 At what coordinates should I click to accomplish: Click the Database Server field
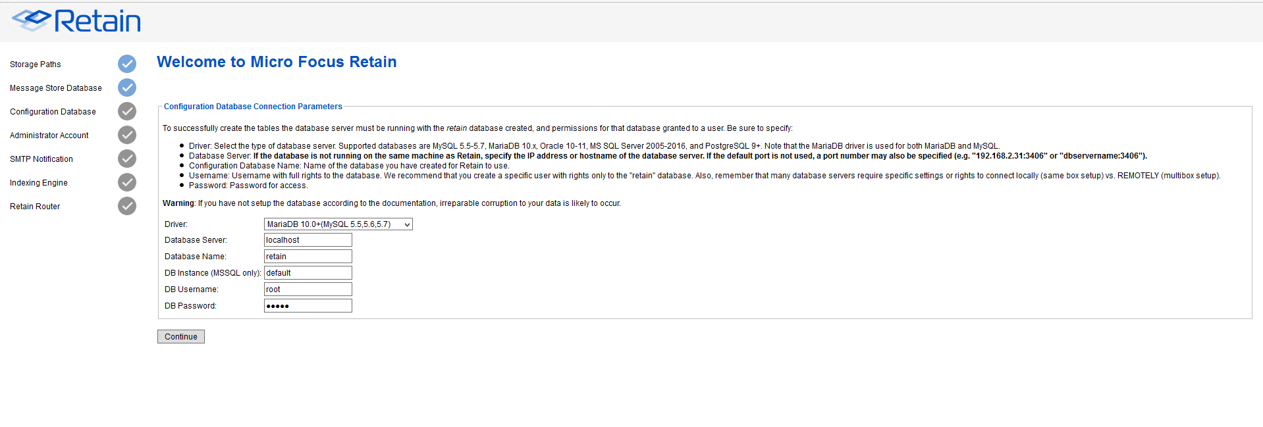coord(308,240)
